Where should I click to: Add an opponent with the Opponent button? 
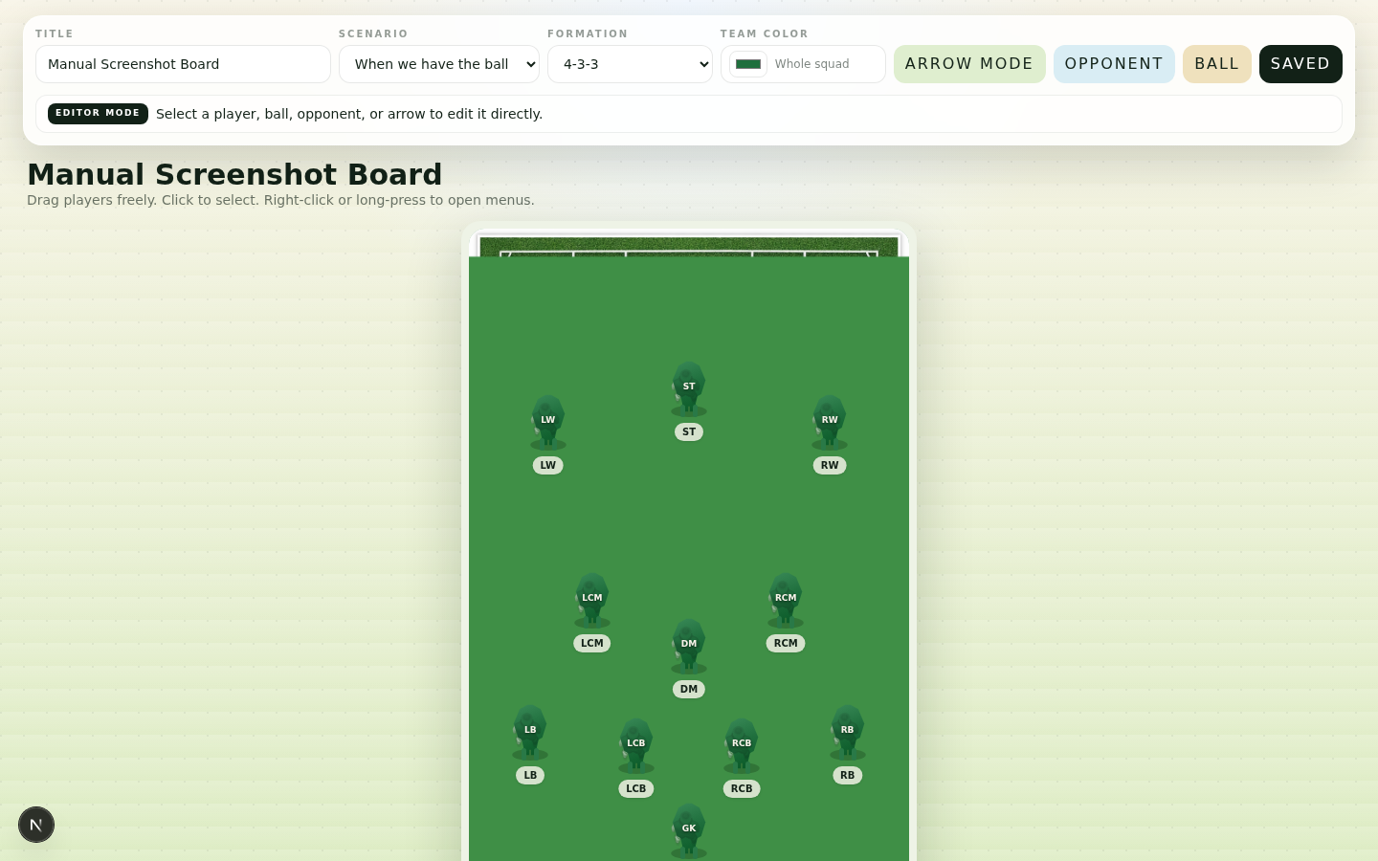[x=1114, y=64]
